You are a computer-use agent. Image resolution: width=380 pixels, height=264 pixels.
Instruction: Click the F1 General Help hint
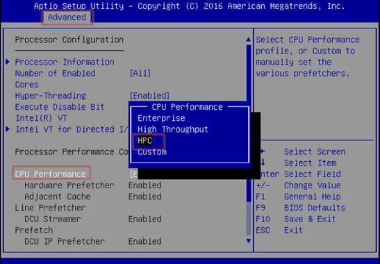[x=298, y=197]
